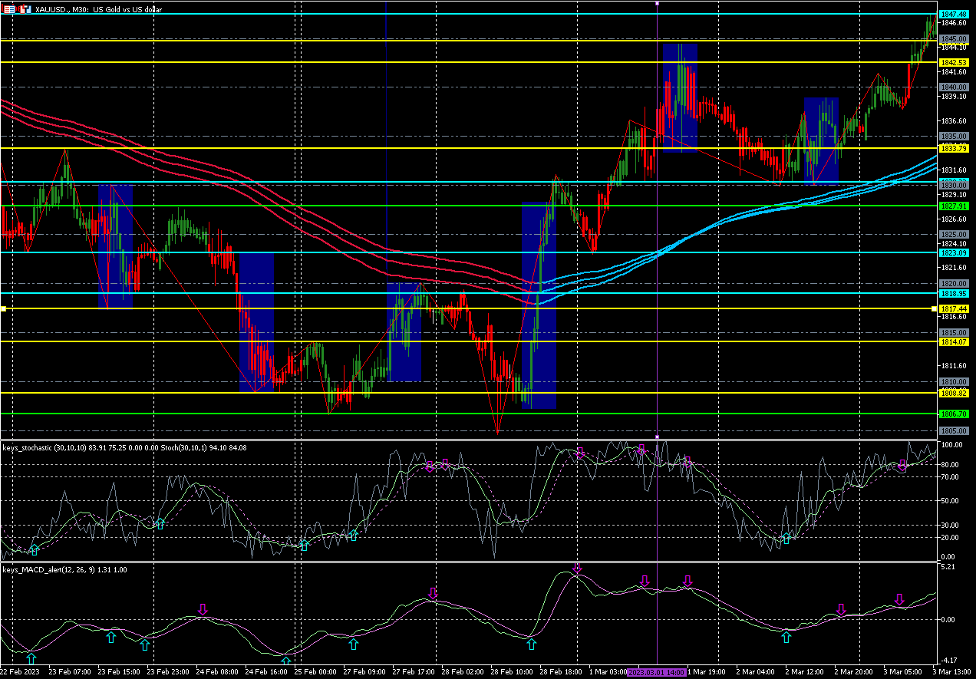Click the rightmost cyan up arrow in MACD panel
The width and height of the screenshot is (976, 679).
point(786,637)
